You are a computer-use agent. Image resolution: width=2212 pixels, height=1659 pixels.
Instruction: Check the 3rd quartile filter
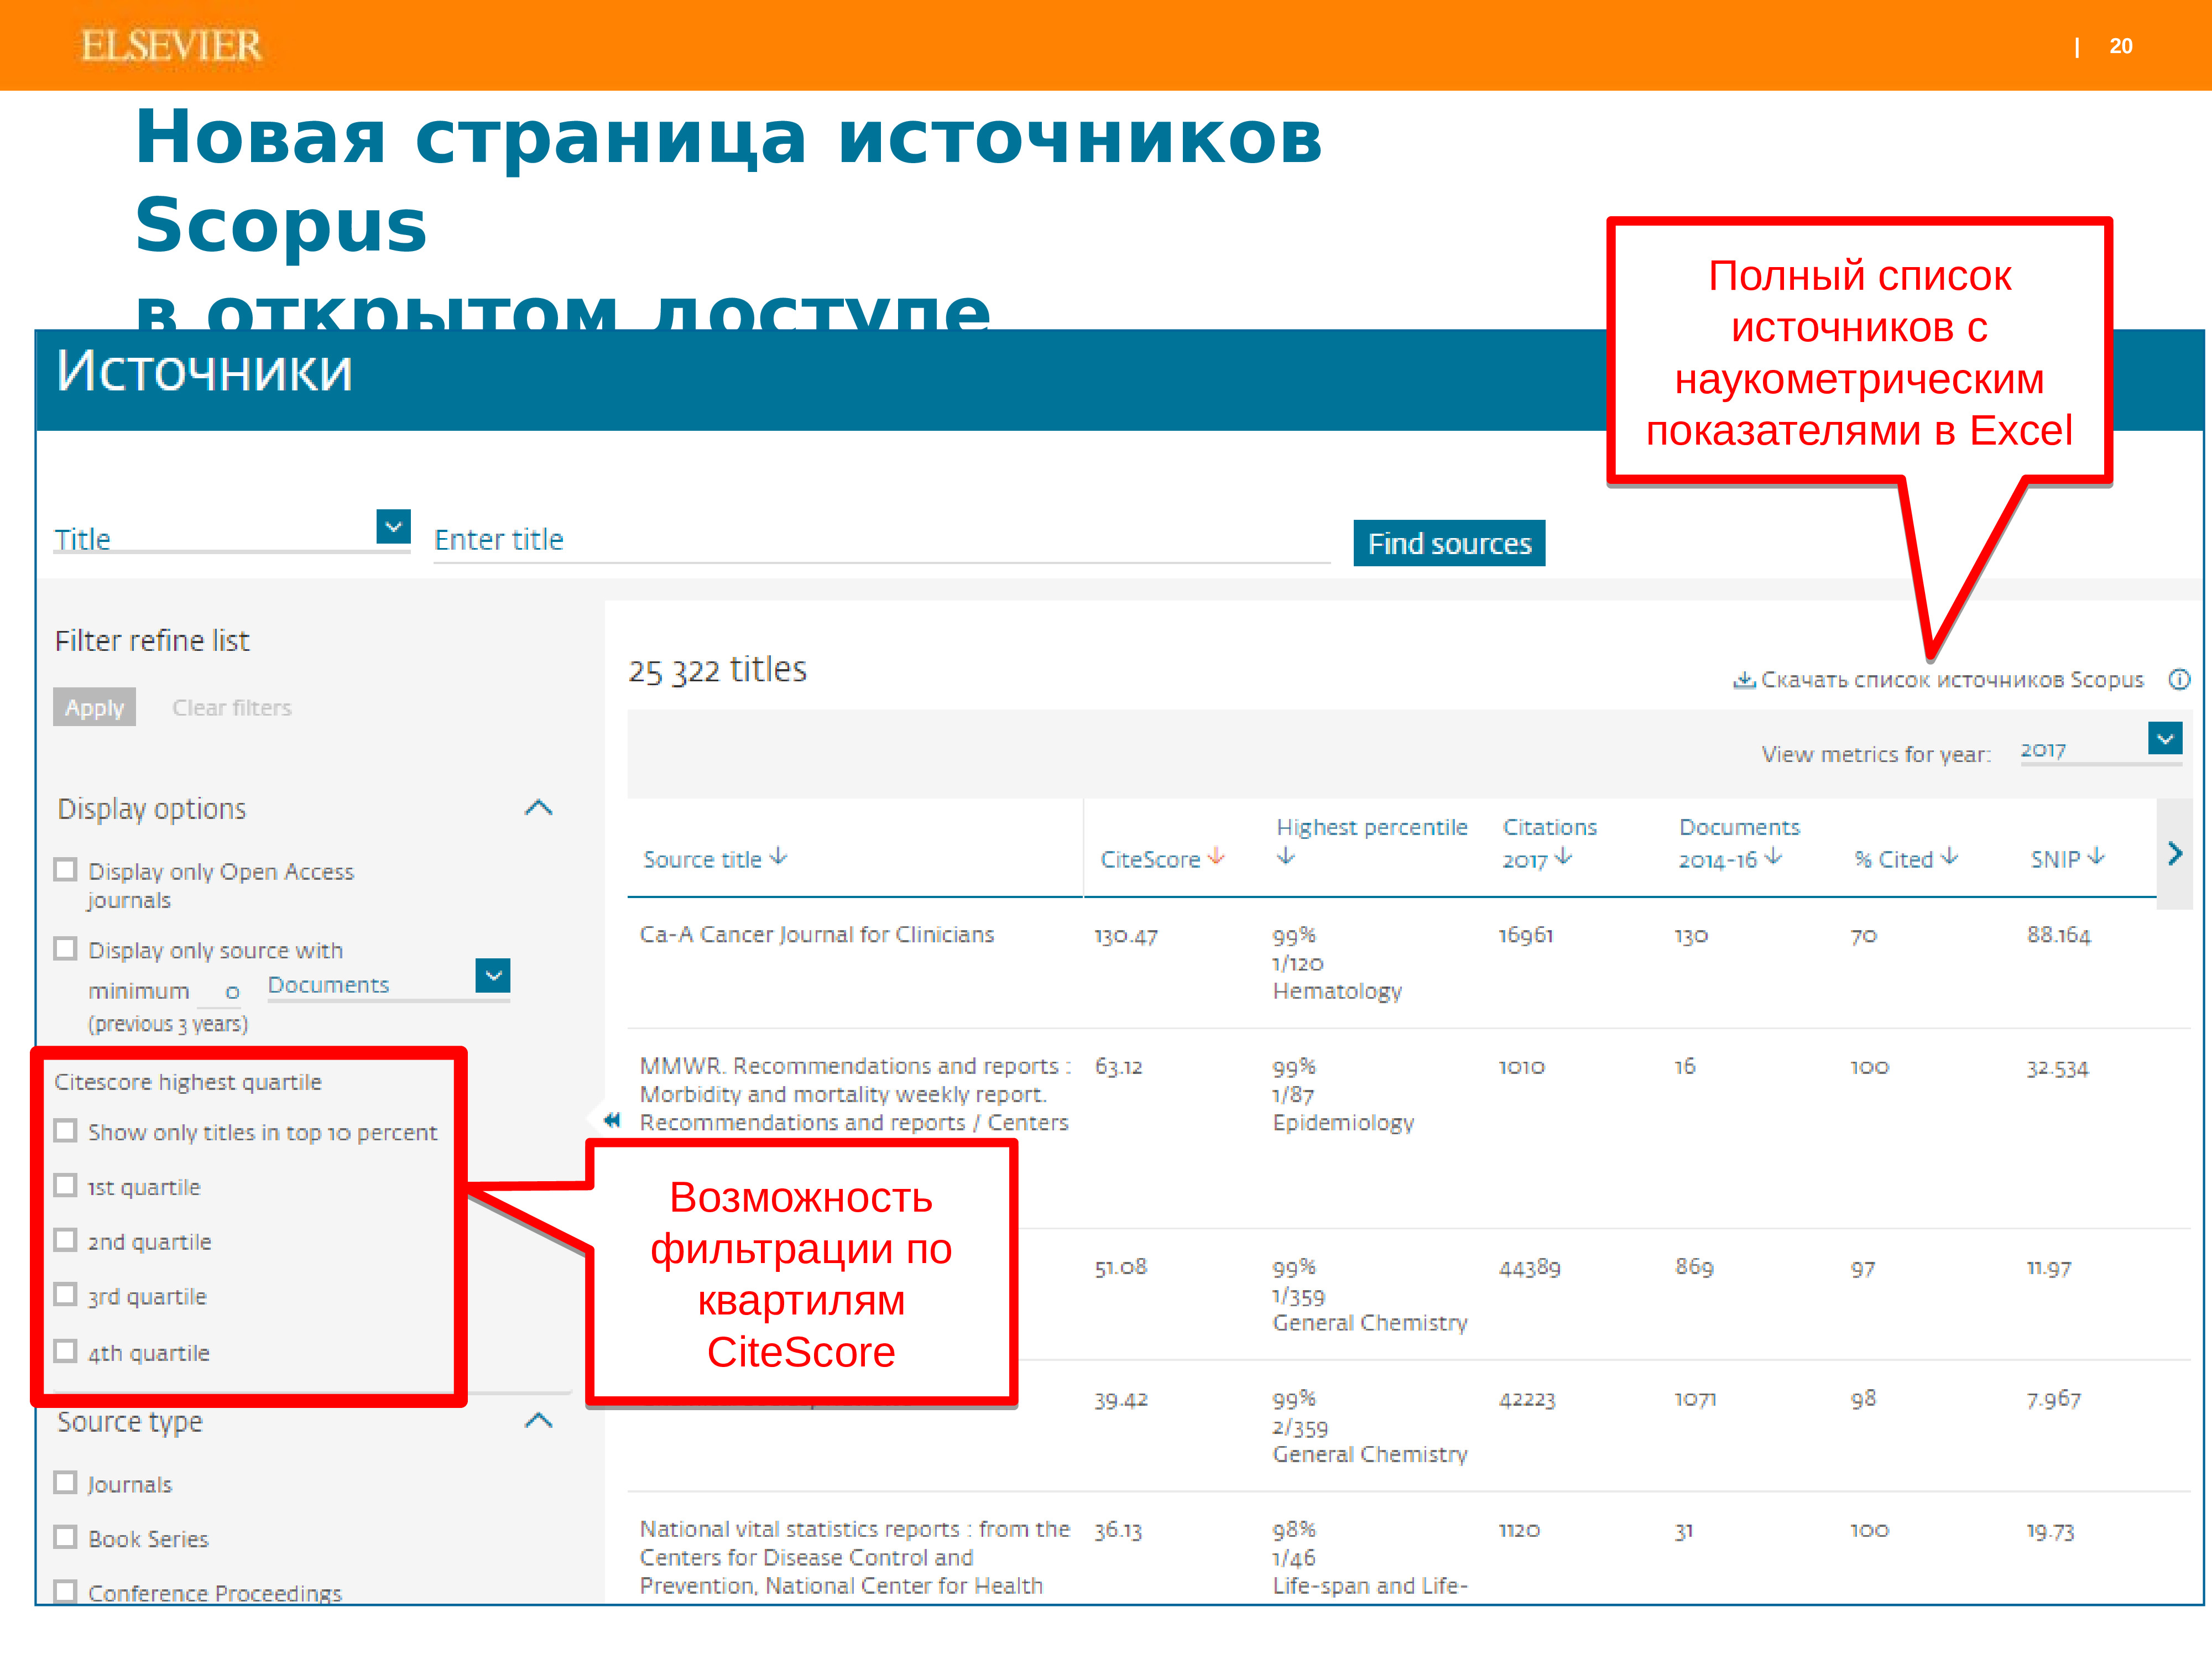click(66, 1294)
